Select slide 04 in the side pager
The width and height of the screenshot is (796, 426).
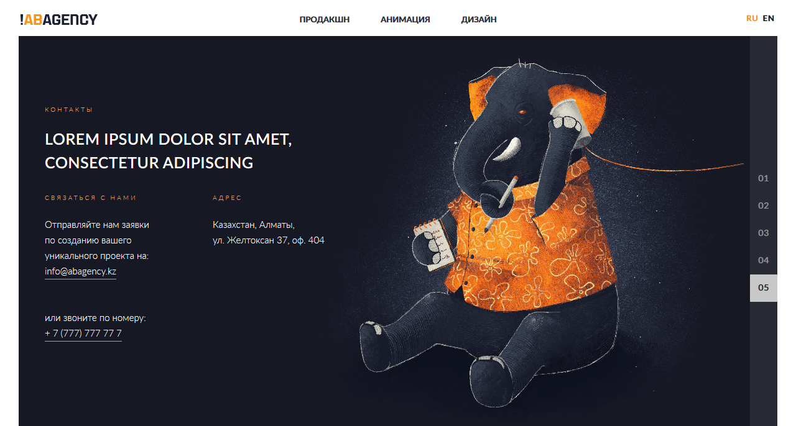coord(764,260)
